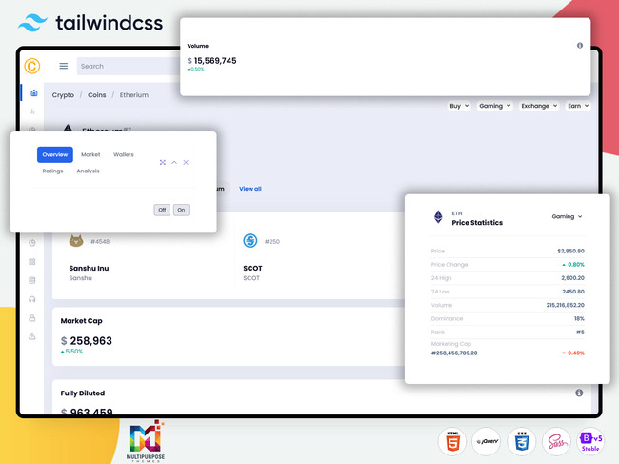
Task: Expand the panel to fullscreen
Action: (163, 162)
